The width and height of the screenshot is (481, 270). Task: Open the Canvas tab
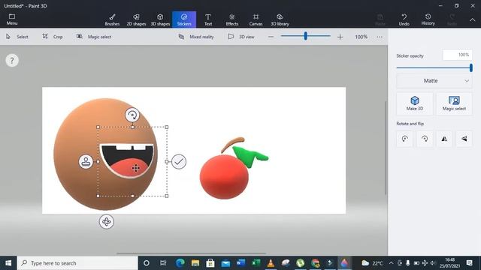256,19
